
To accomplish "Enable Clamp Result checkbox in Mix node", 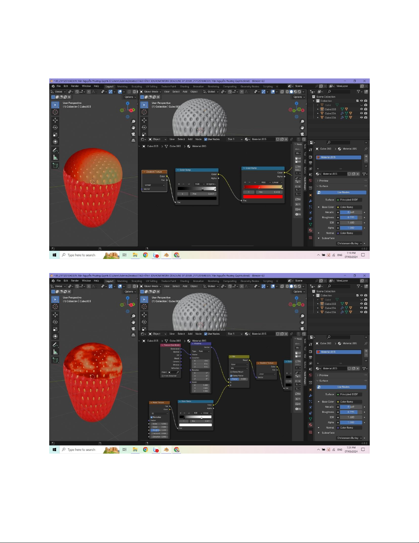I will click(231, 372).
